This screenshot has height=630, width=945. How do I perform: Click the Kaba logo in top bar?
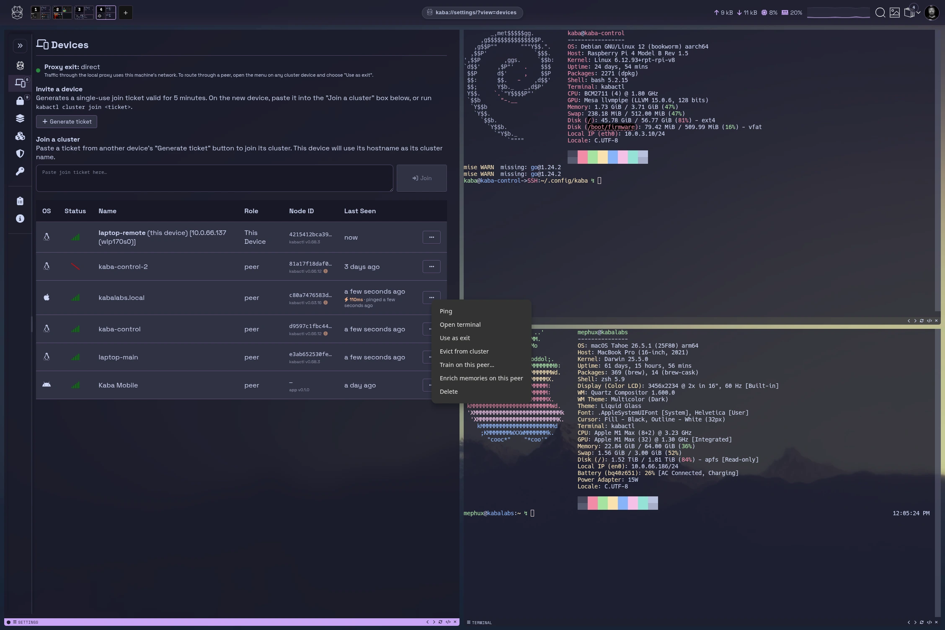pyautogui.click(x=17, y=13)
